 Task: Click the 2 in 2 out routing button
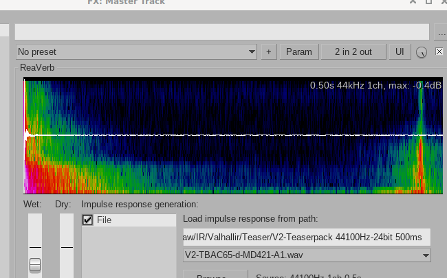[x=353, y=51]
